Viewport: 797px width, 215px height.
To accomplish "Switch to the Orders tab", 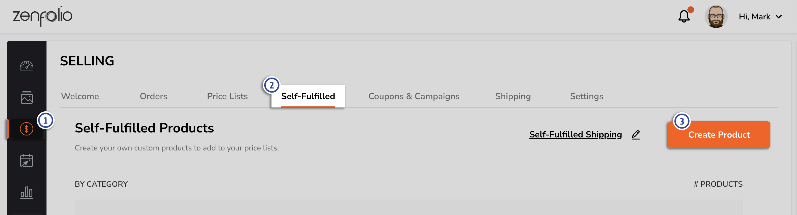I will (x=154, y=96).
